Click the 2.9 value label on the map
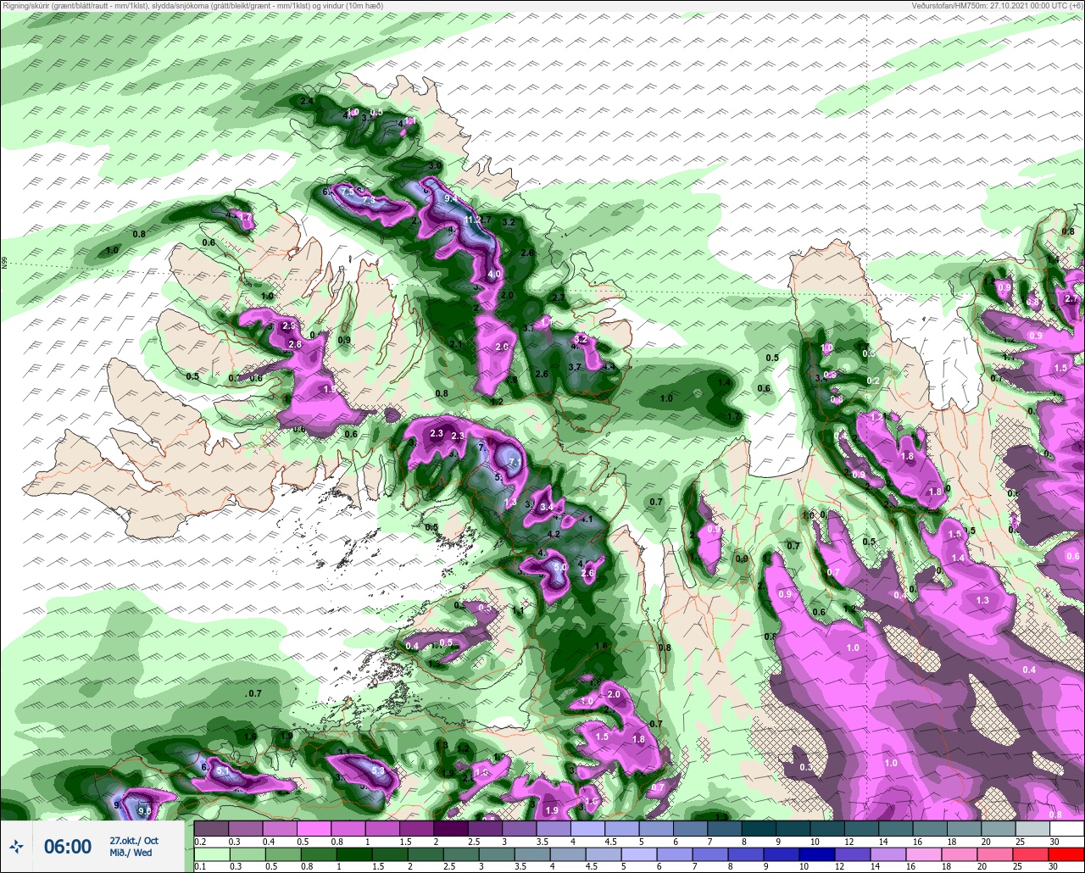Image resolution: width=1085 pixels, height=873 pixels. (x=289, y=325)
